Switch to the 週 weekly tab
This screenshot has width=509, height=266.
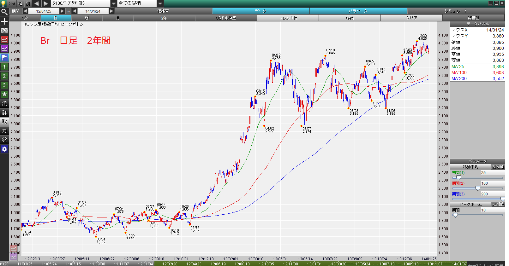pyautogui.click(x=87, y=18)
